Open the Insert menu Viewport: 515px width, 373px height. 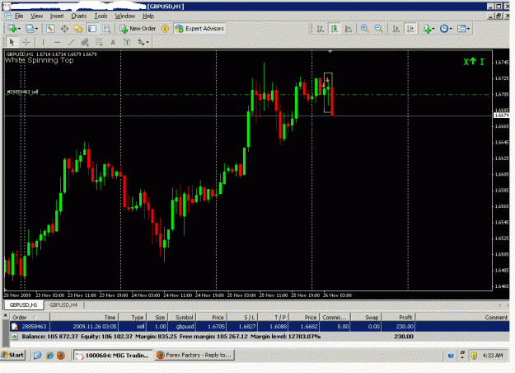pyautogui.click(x=57, y=17)
